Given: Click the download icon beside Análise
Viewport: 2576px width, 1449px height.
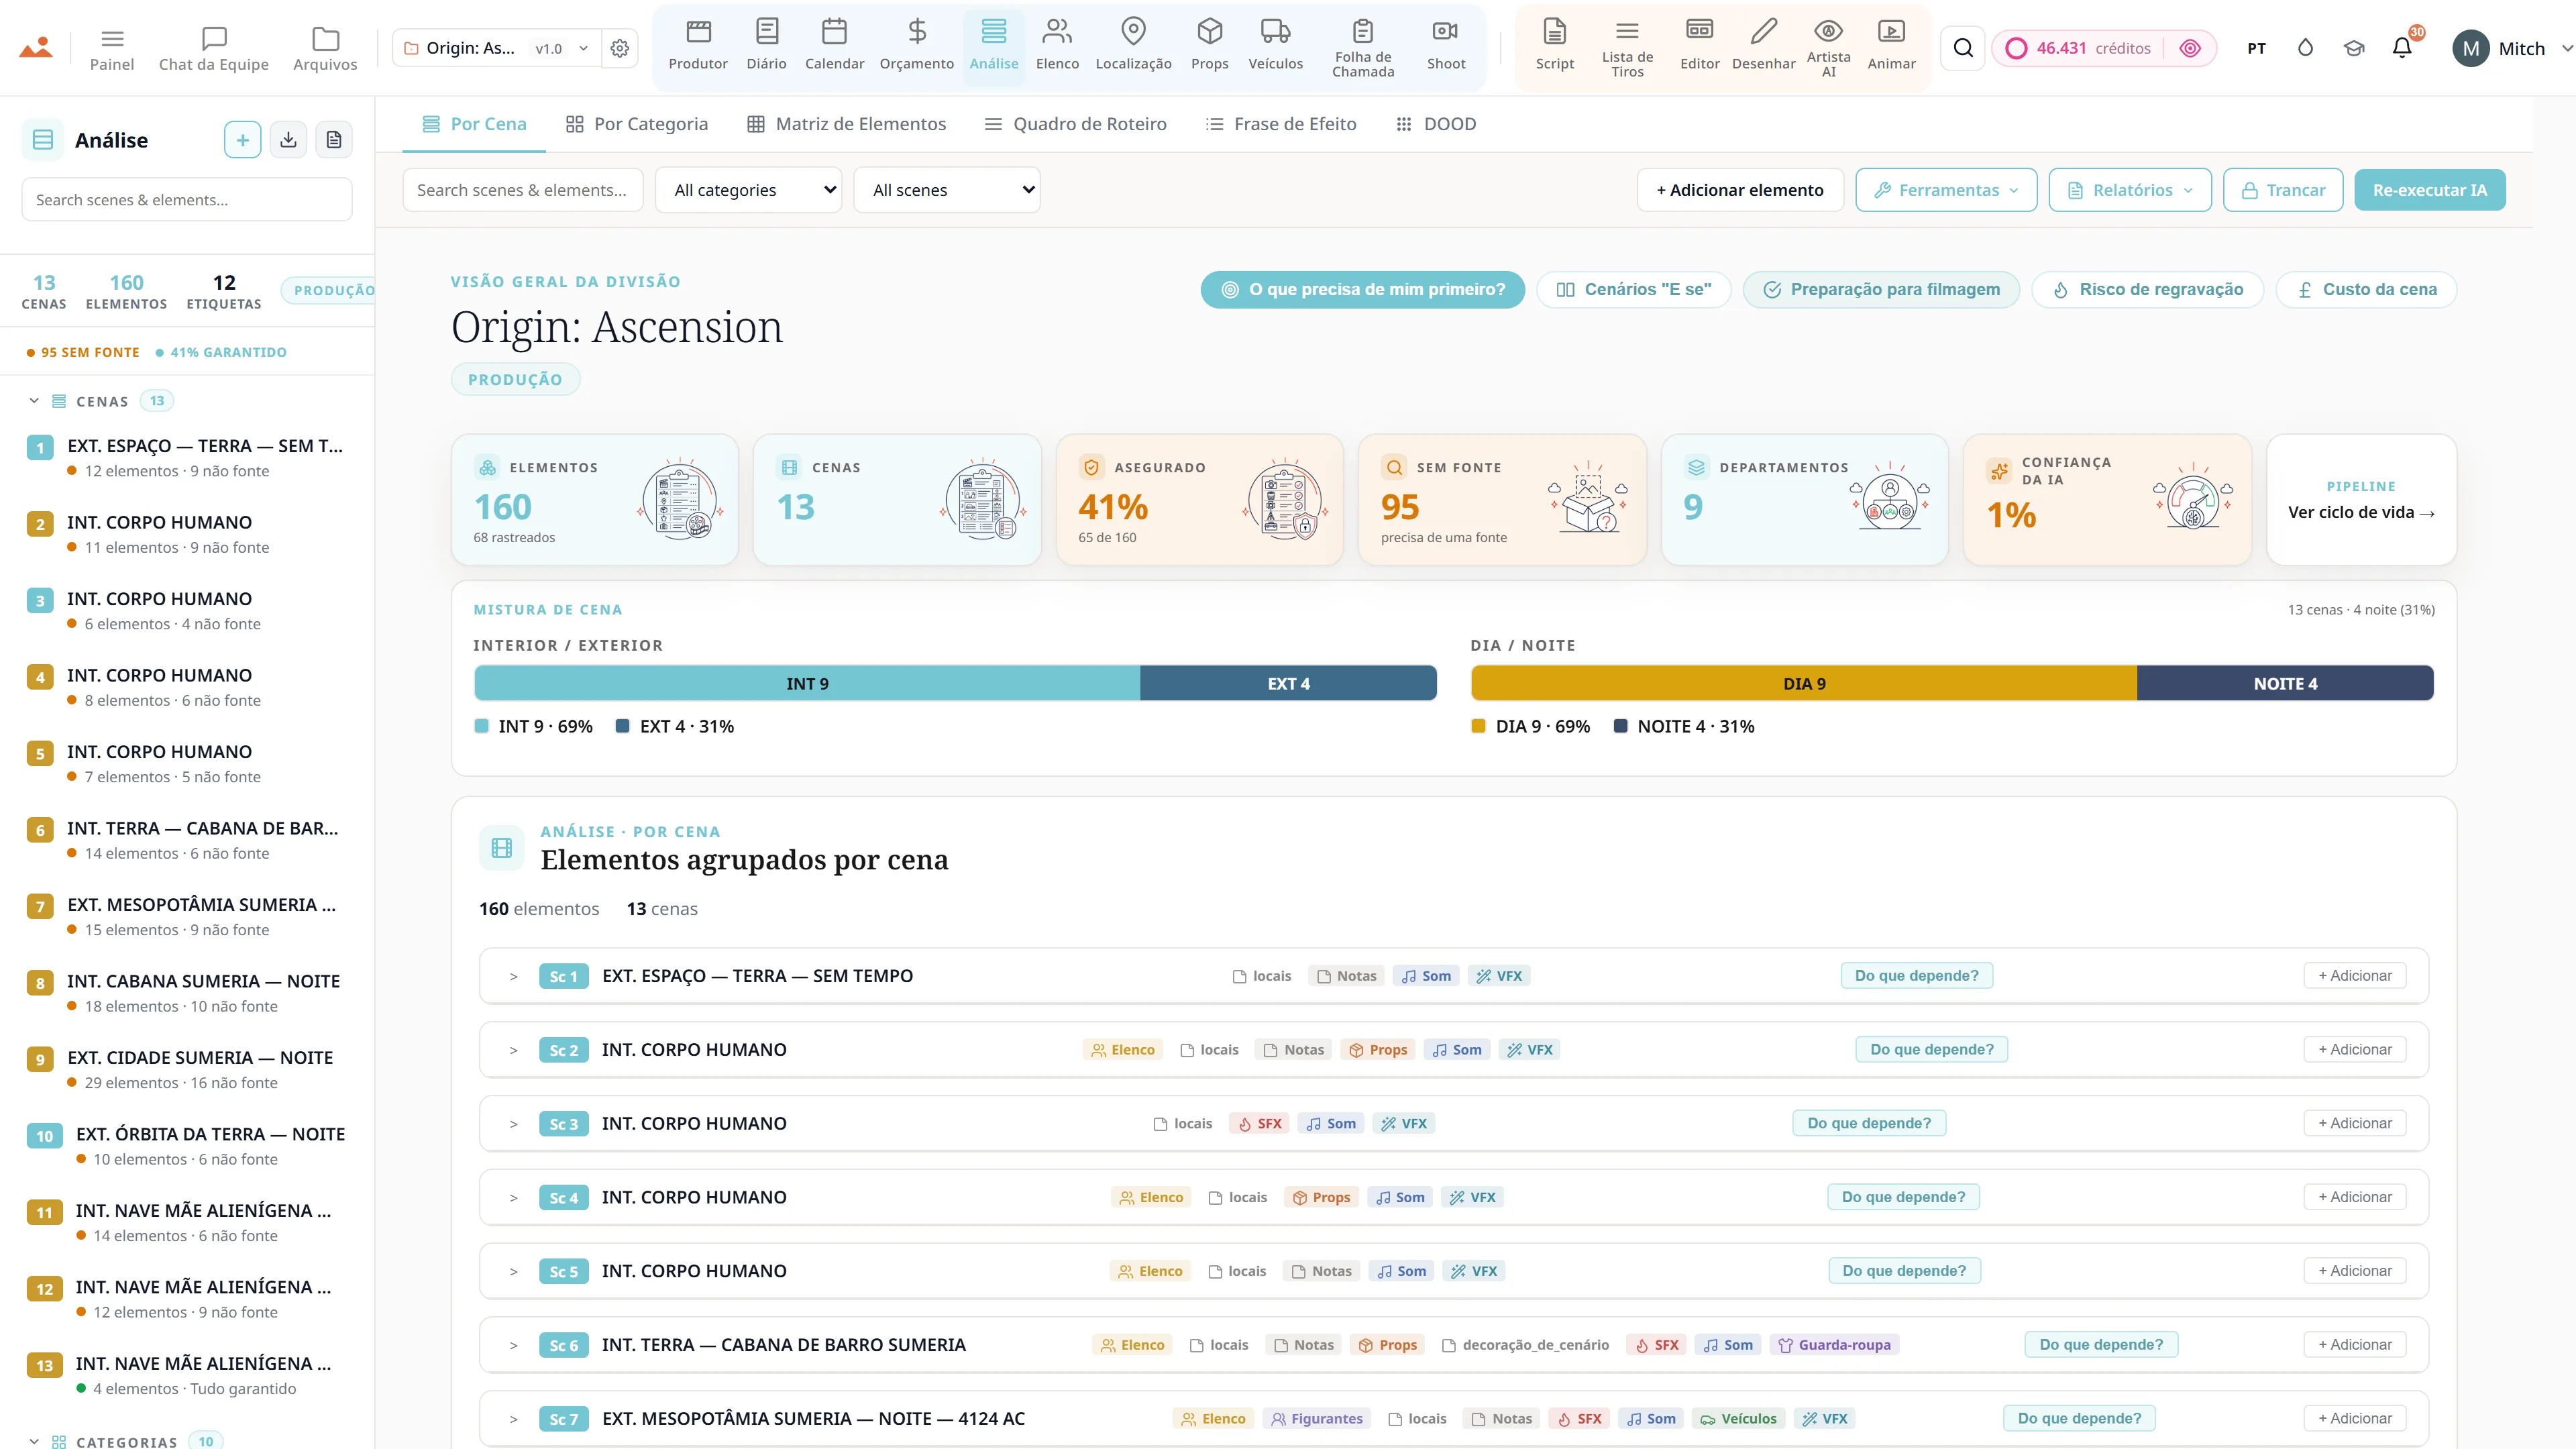Looking at the screenshot, I should pos(288,140).
